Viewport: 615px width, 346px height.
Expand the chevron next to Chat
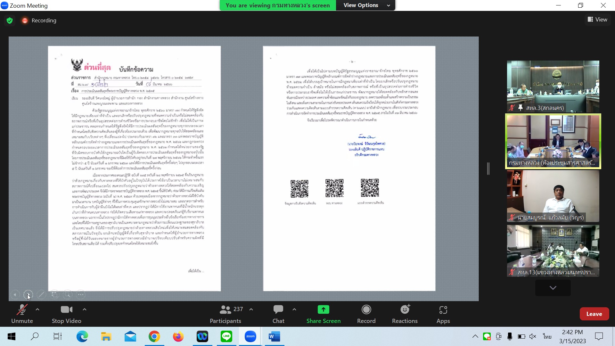tap(294, 309)
